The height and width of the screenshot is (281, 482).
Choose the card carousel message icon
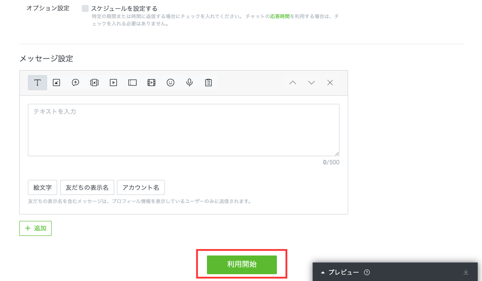[95, 82]
